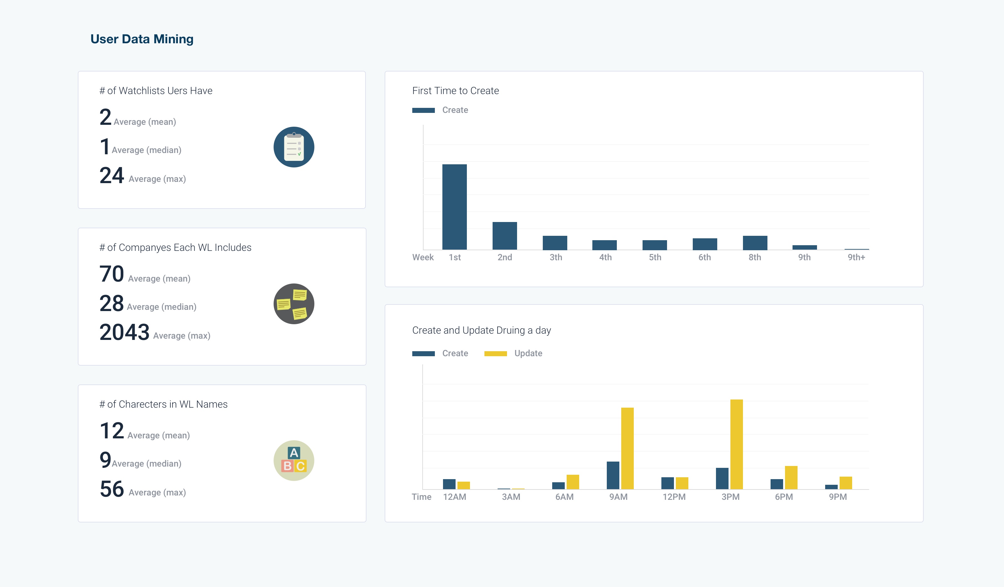Click the 2043 Average max value
The width and height of the screenshot is (1004, 587).
(124, 332)
